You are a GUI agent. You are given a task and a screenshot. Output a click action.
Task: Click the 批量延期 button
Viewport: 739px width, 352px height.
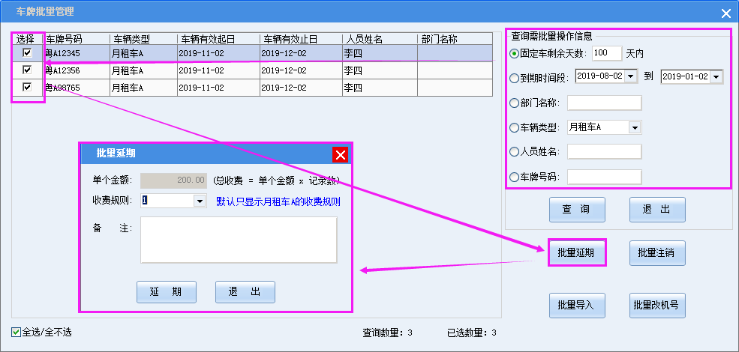pyautogui.click(x=577, y=252)
